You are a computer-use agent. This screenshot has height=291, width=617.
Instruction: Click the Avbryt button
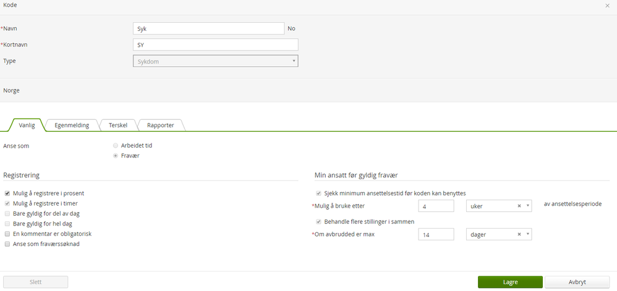(x=577, y=282)
